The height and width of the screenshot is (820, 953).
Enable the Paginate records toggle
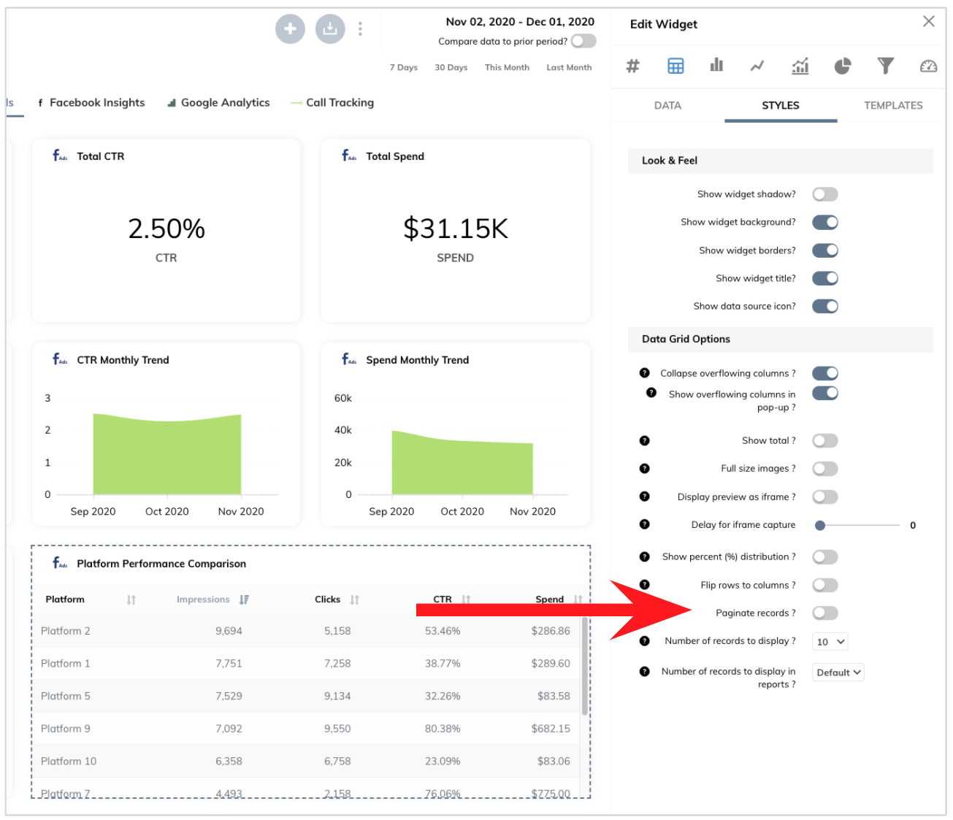[x=825, y=613]
